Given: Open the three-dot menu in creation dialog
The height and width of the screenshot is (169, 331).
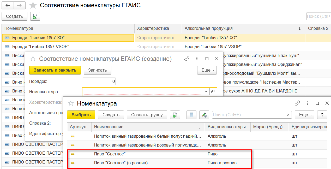Looking at the screenshot, I should tap(197, 59).
